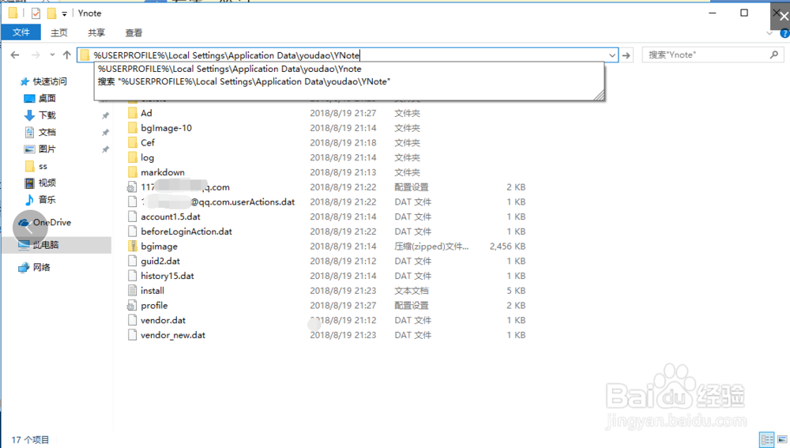Screen dimensions: 790x448
Task: Click the properties checkmark icon in title bar
Action: (36, 13)
